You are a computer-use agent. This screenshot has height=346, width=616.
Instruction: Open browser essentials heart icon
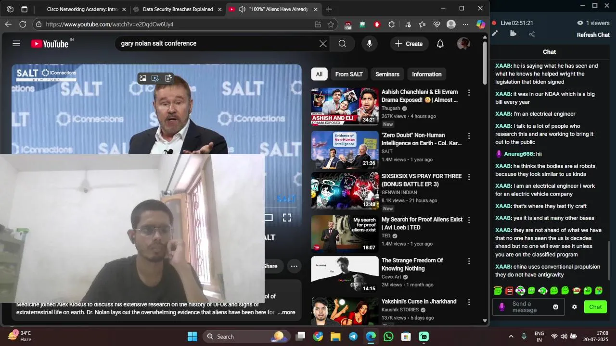tap(437, 24)
